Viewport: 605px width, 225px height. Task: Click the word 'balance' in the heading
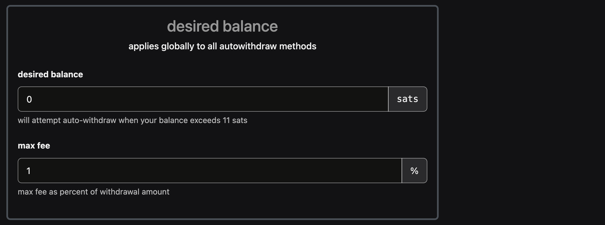coord(250,26)
